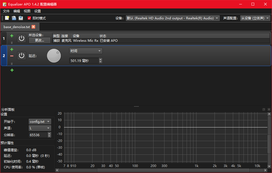Image resolution: width=272 pixels, height=173 pixels.
Task: Open the 编辑 menu
Action: (x=17, y=11)
